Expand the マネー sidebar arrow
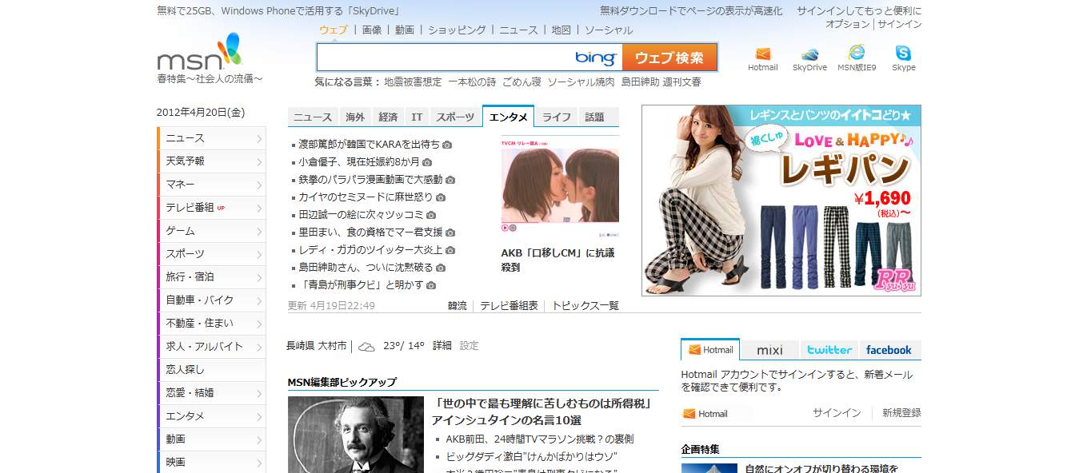Screen dimensions: 1079x473 (259, 185)
